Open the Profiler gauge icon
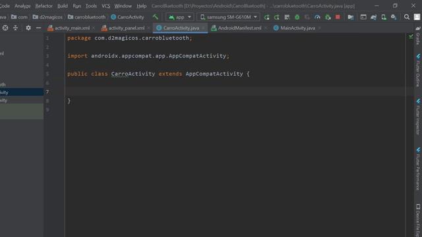This screenshot has width=422, height=237. click(x=318, y=17)
